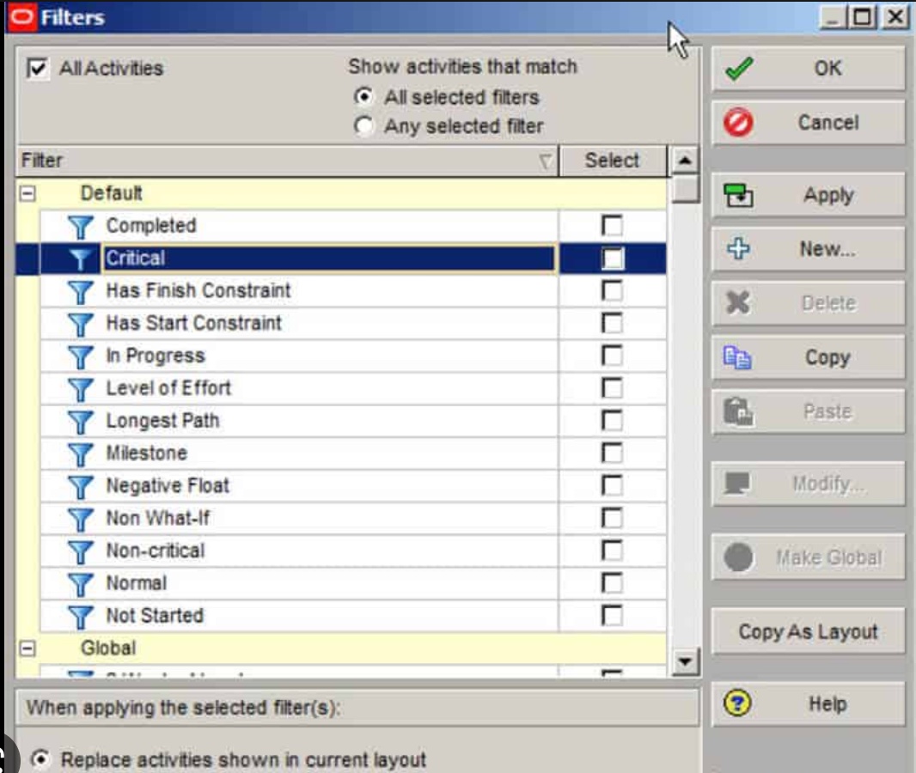Check the Longest Path select box
Viewport: 916px width, 773px height.
click(x=612, y=420)
